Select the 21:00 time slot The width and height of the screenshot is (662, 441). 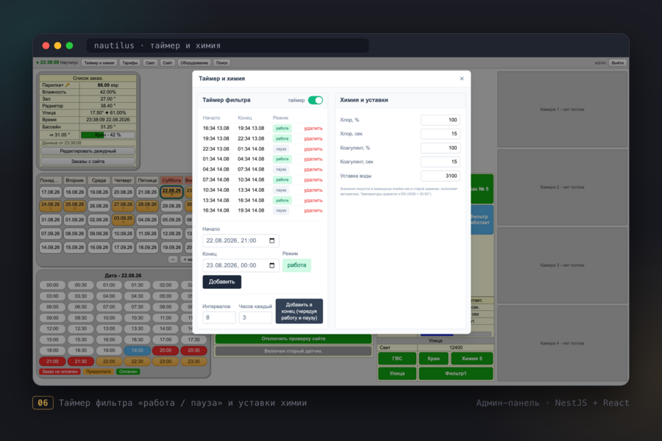pos(52,361)
